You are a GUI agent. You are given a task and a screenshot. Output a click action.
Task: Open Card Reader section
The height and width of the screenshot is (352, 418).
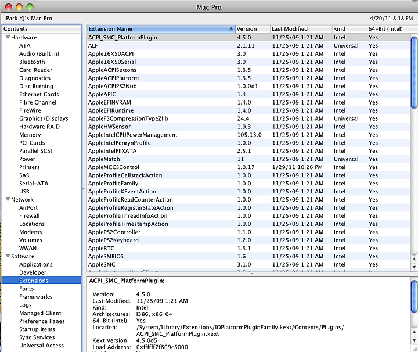point(36,70)
